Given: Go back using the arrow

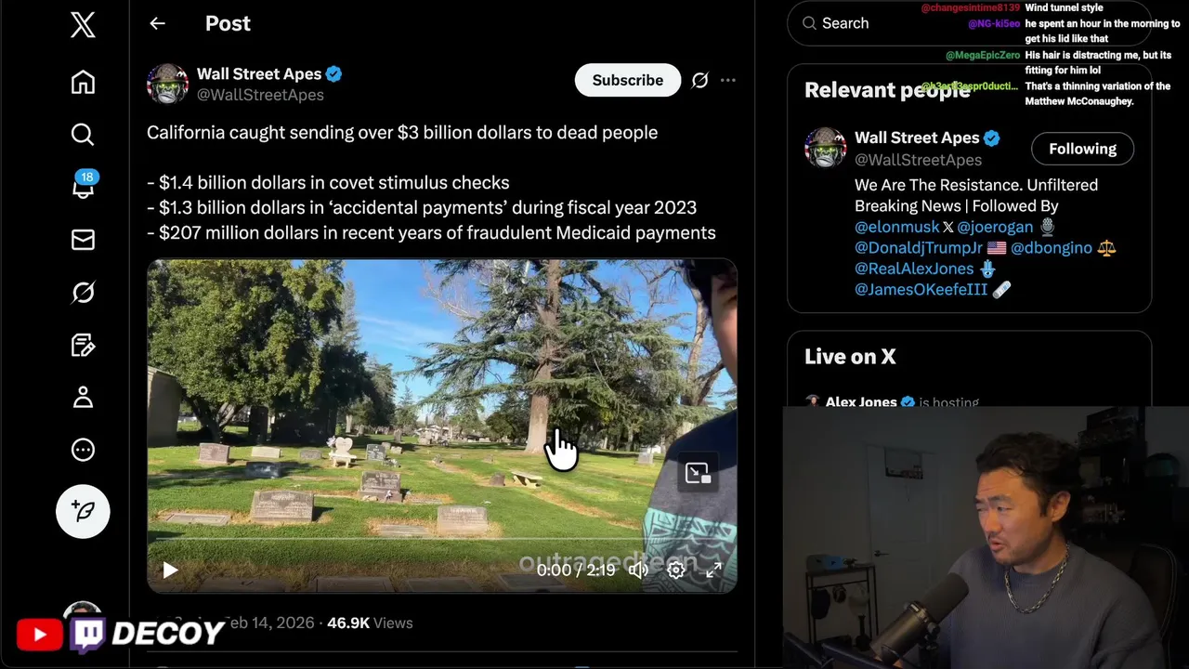Looking at the screenshot, I should click(x=157, y=23).
